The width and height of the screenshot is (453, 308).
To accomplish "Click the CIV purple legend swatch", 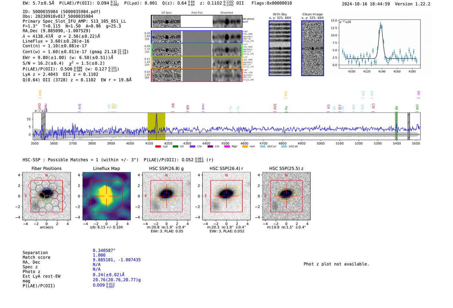I will pos(193,146).
